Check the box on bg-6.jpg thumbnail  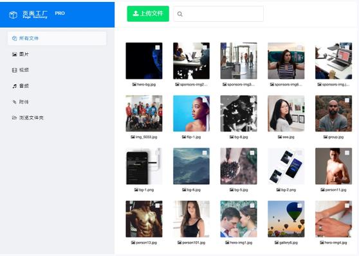pyautogui.click(x=205, y=153)
